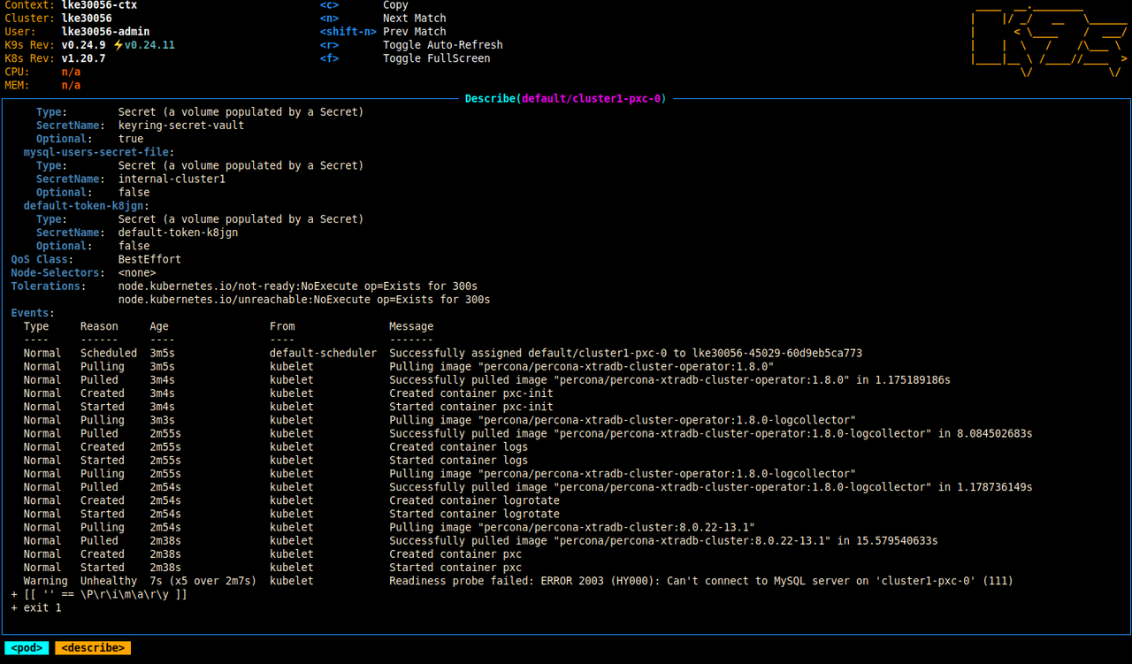Click the <c> Copy shortcut hint
This screenshot has width=1132, height=664.
(363, 5)
